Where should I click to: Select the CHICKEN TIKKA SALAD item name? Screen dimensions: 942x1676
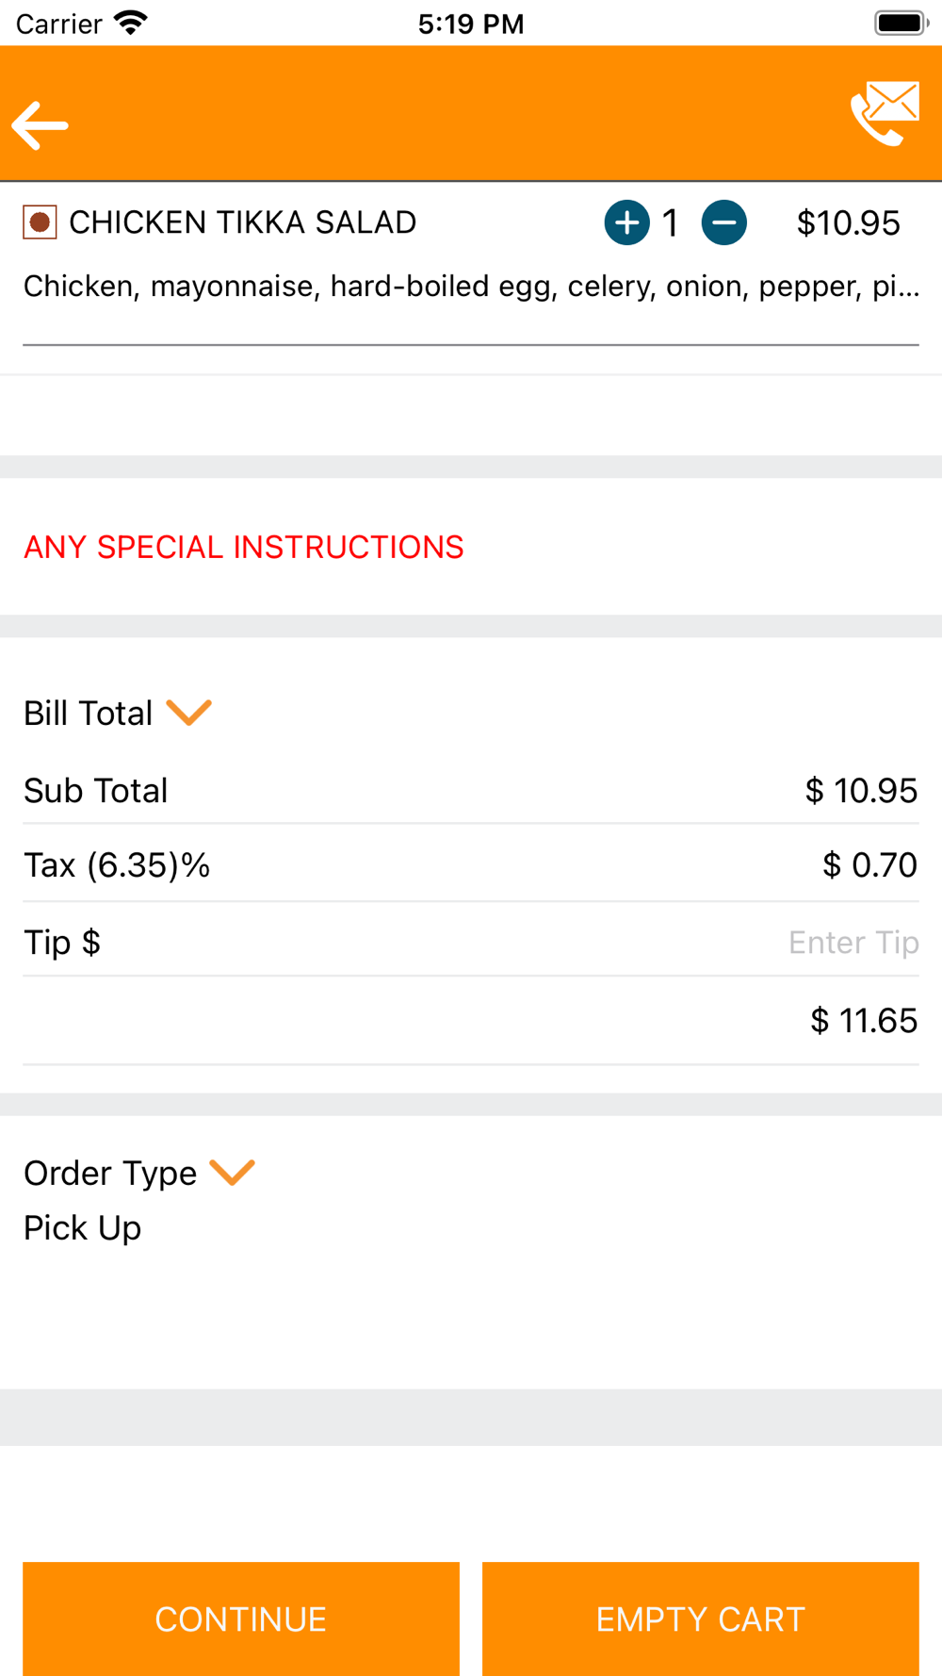point(242,222)
